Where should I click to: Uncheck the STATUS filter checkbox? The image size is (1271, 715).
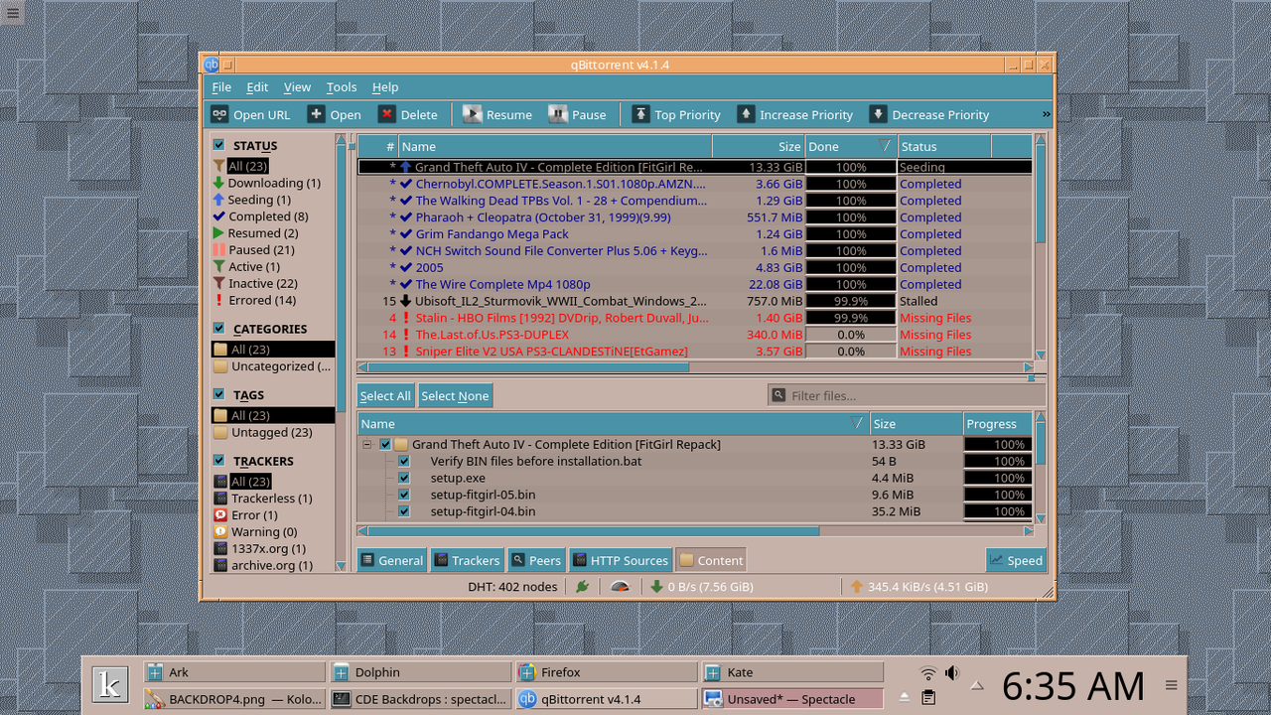[219, 145]
